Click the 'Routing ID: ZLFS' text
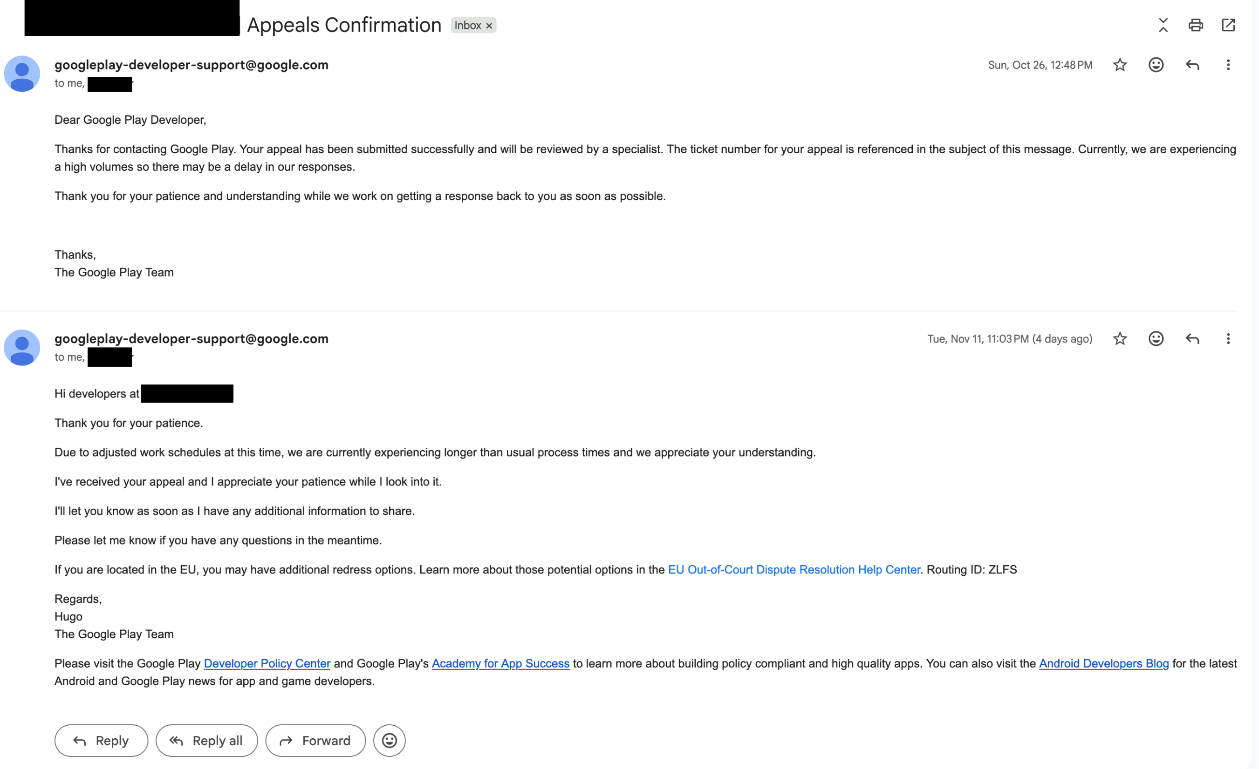 (972, 569)
